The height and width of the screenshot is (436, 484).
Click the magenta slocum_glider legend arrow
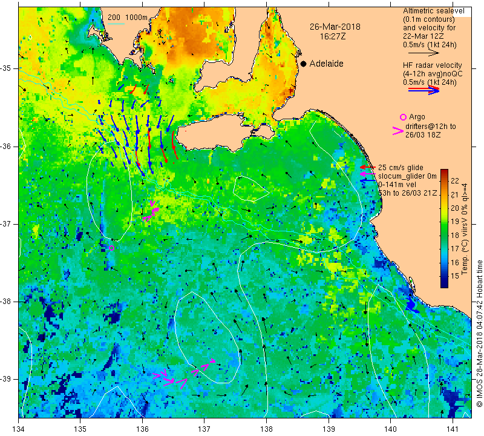click(x=368, y=174)
